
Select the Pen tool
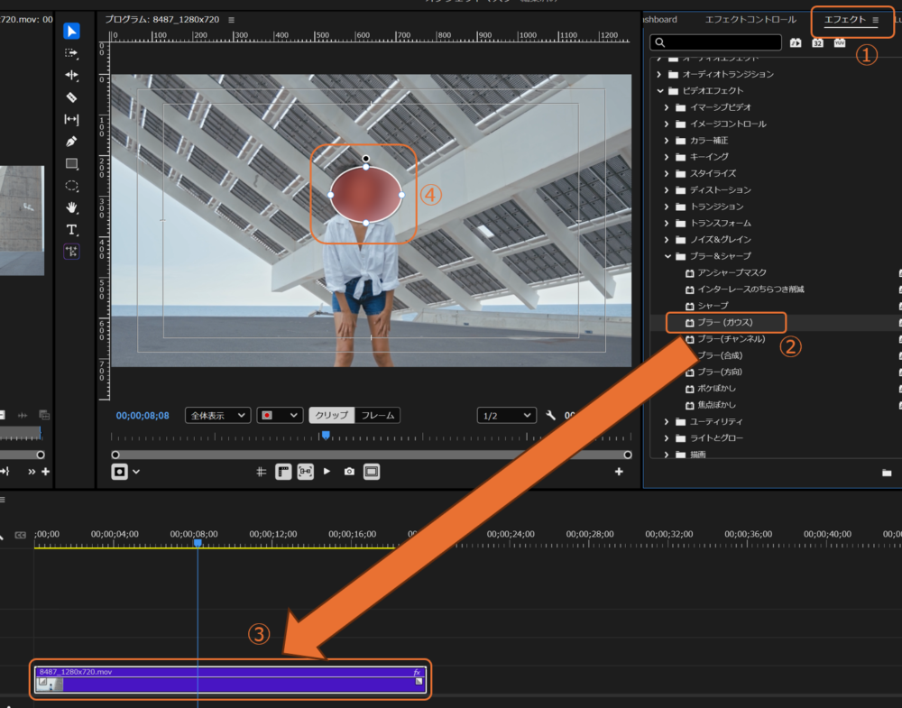coord(71,142)
